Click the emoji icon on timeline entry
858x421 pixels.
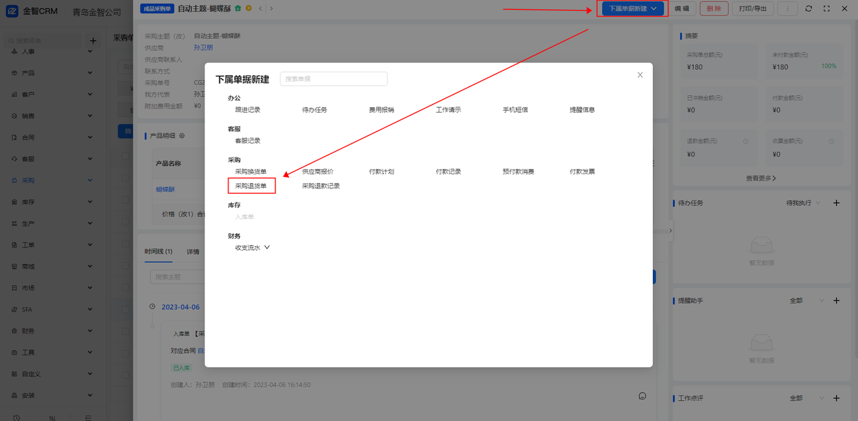click(x=642, y=396)
